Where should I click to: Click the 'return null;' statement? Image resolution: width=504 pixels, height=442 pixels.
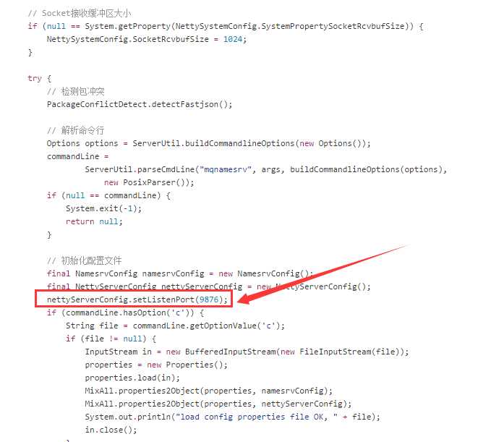pos(94,221)
